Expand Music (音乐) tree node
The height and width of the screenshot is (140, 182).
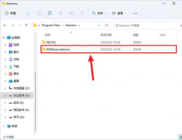(x=5, y=74)
